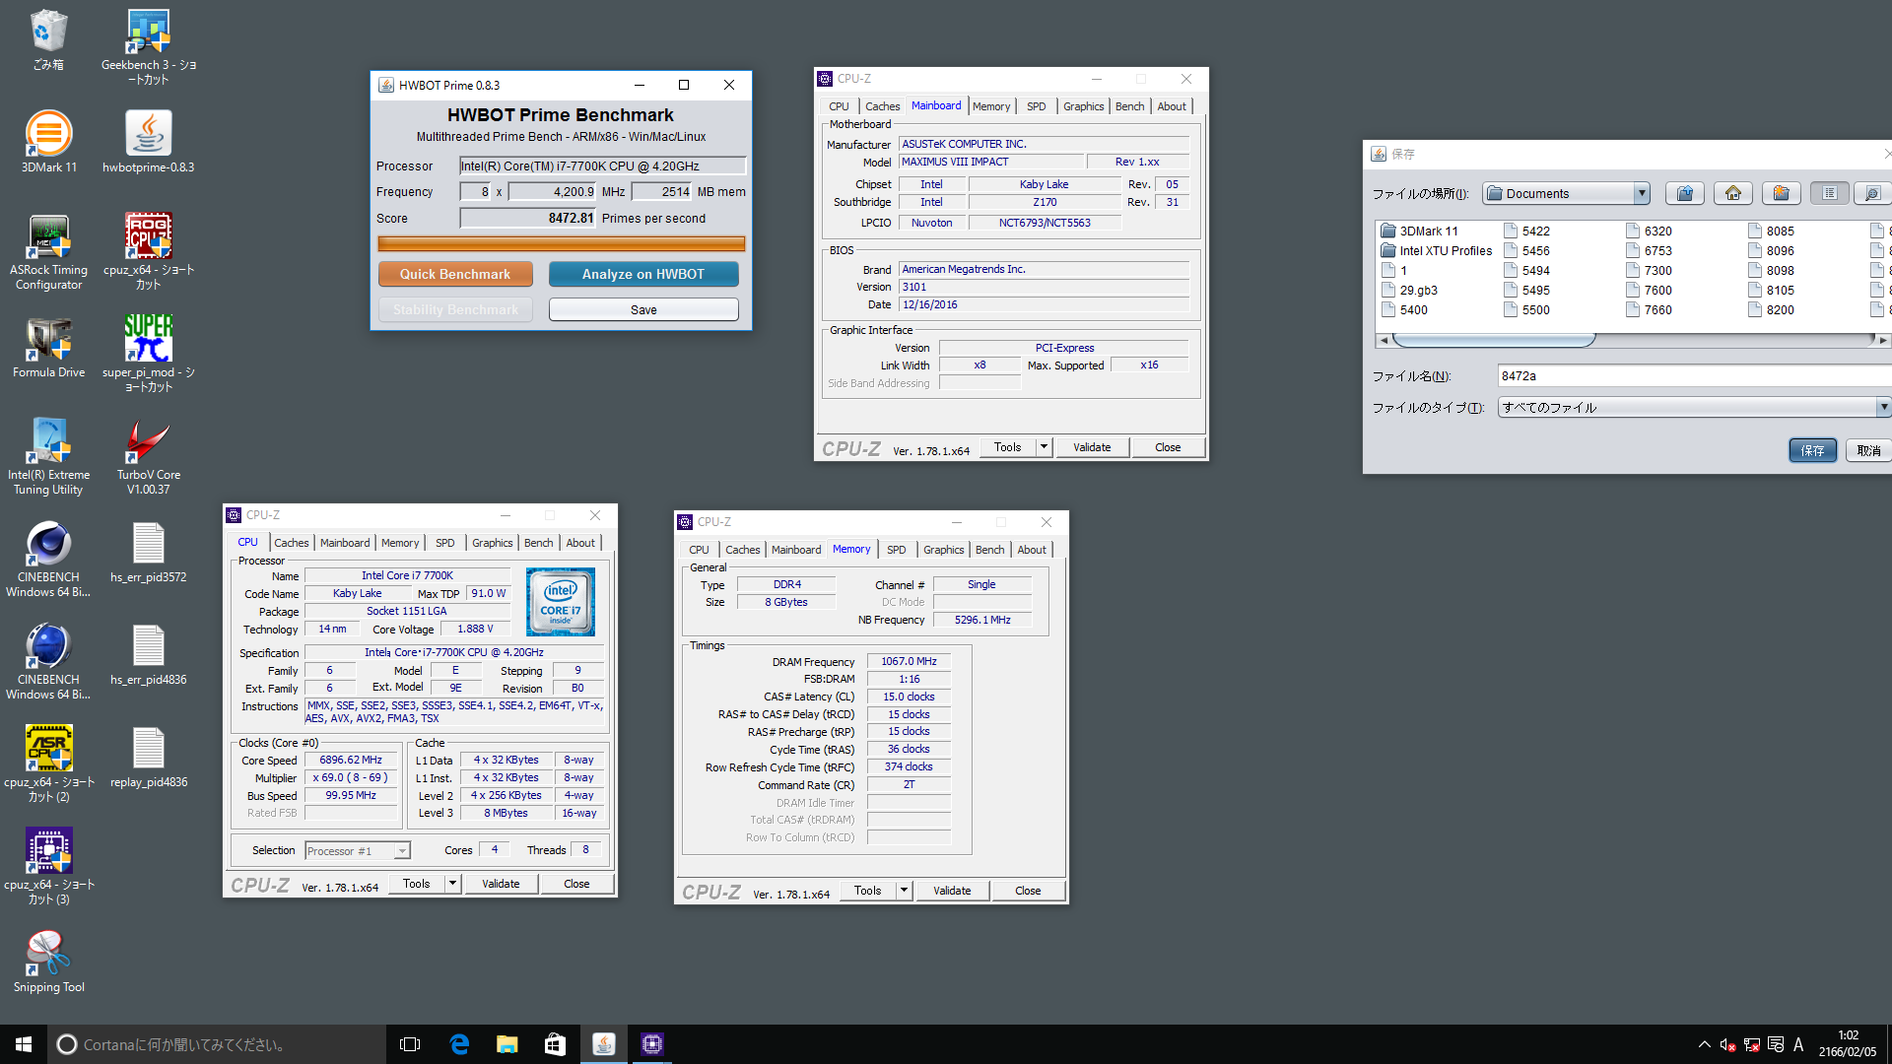1892x1064 pixels.
Task: Click Validate in CPU-tab CPU-Z window
Action: tap(501, 884)
